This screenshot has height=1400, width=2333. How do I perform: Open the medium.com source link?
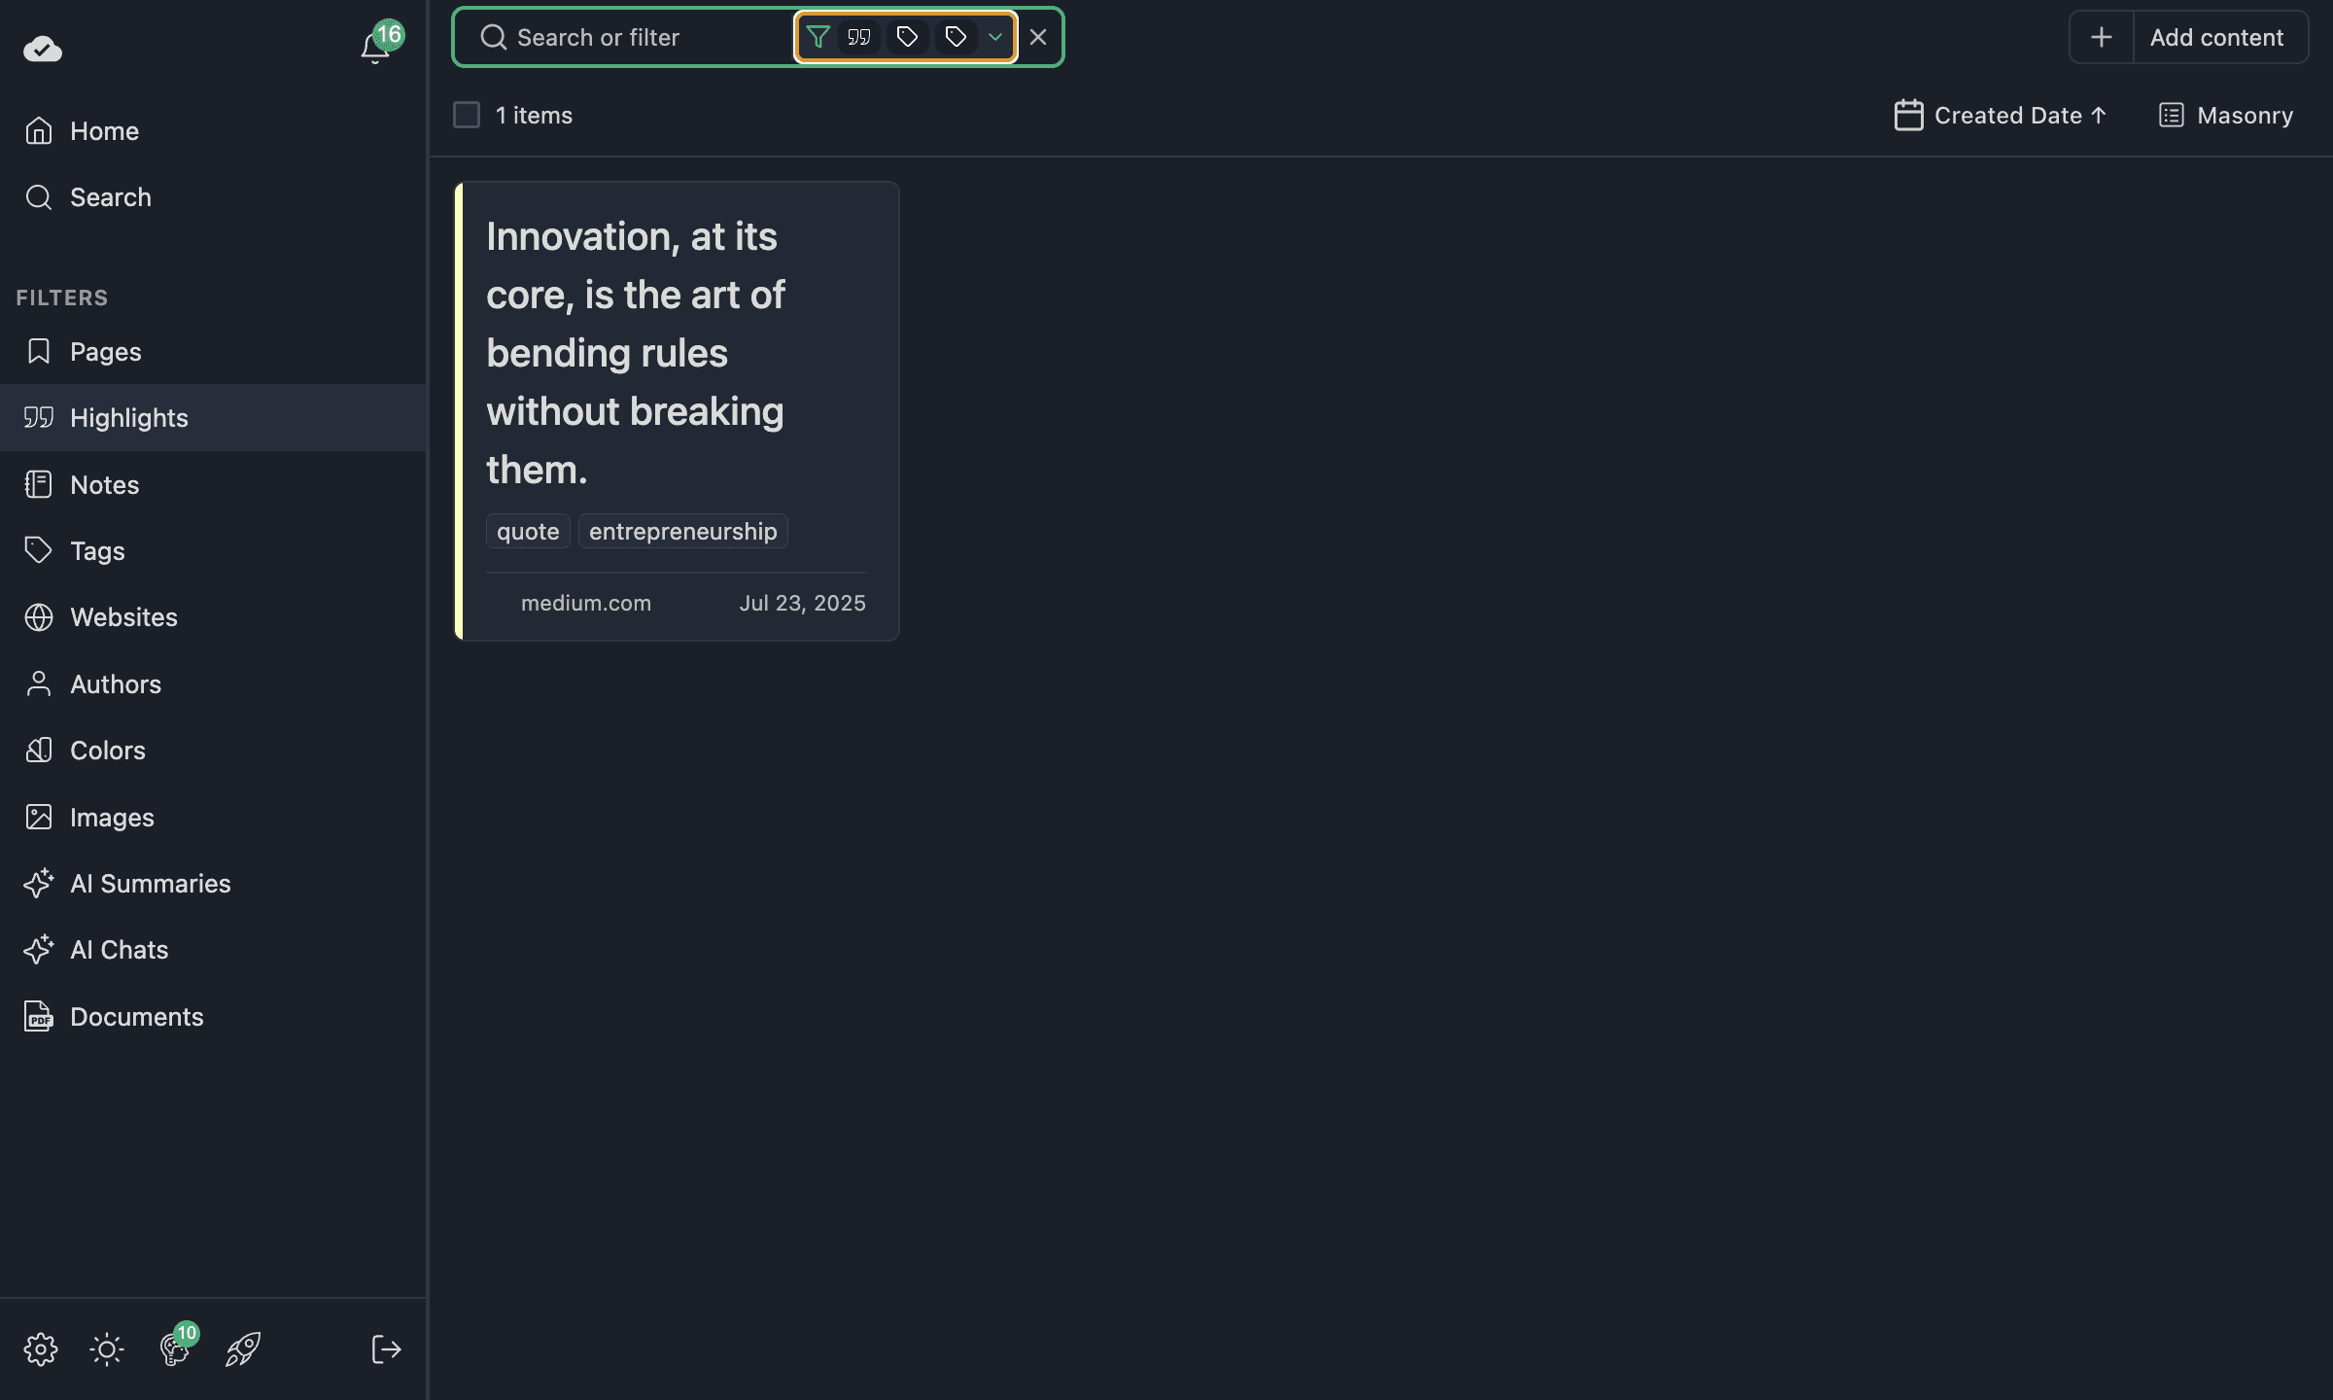(x=586, y=603)
